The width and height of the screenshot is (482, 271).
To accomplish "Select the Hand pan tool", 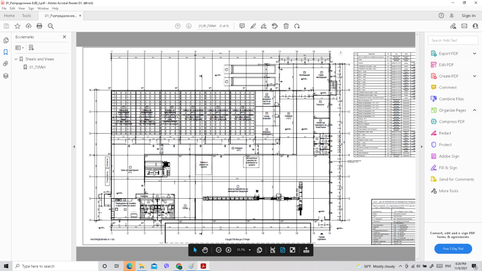I will (x=205, y=250).
